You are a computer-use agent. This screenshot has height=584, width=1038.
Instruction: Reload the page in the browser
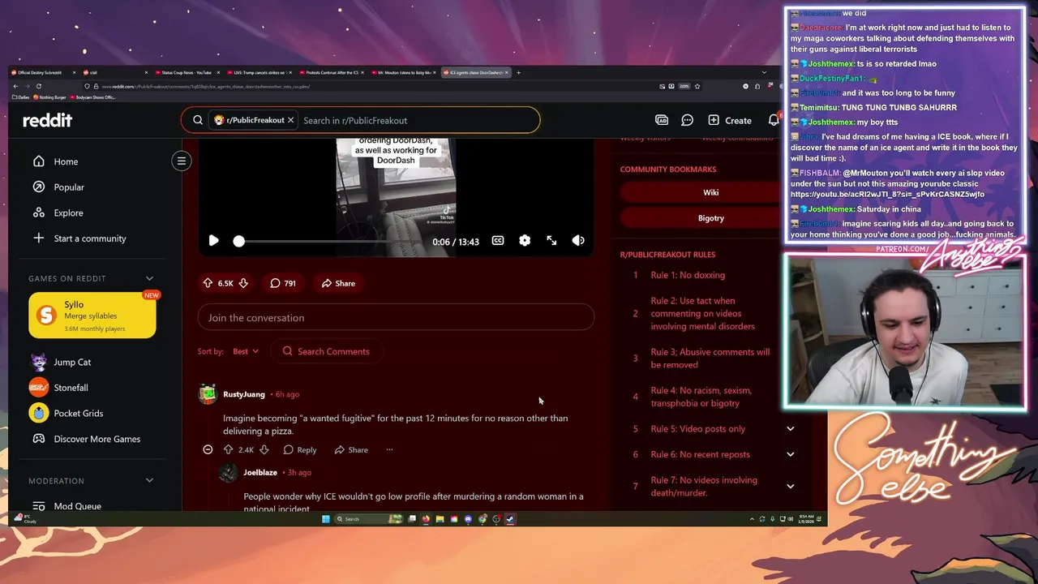pos(38,86)
